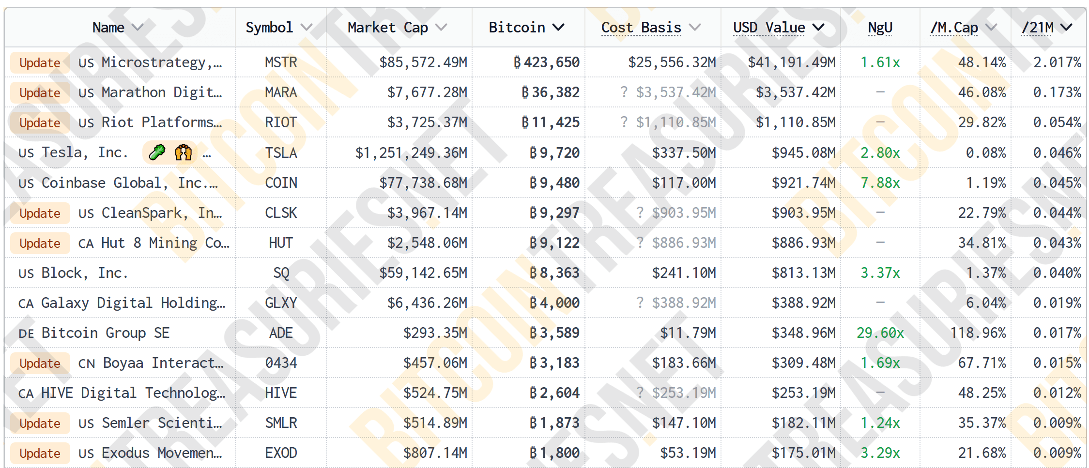
Task: Click Update button for Marathon Digital row
Action: coord(40,93)
